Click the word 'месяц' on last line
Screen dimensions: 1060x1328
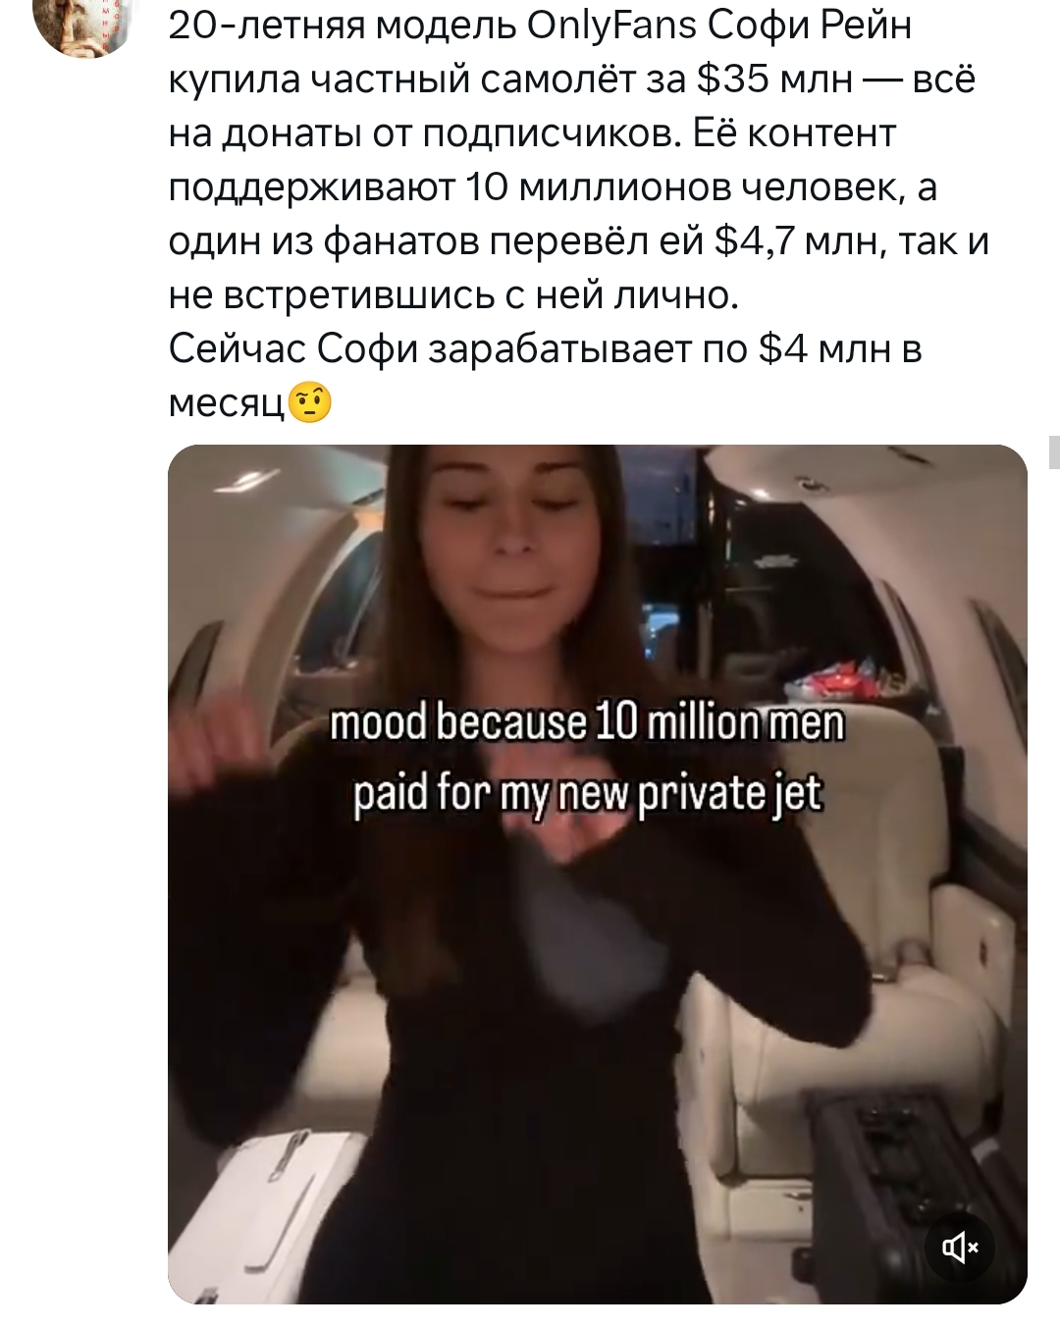(x=228, y=403)
